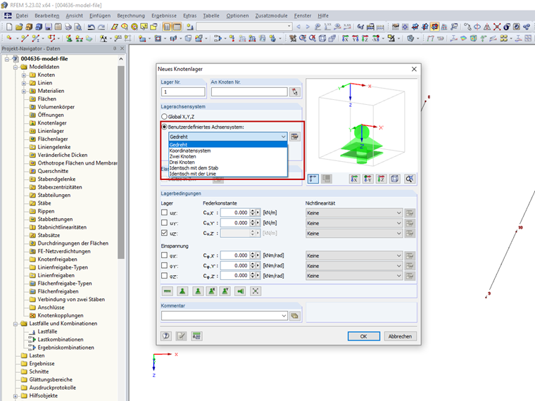Click view in Z direction icon below preview
The image size is (535, 401).
(x=381, y=179)
